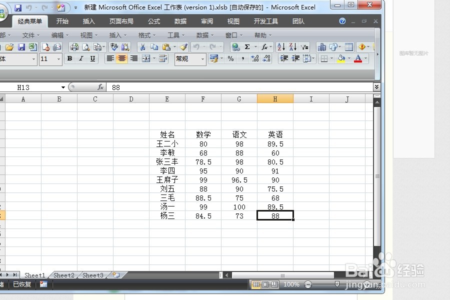Screen dimensions: 450x300
Task: Click the font color red A swatch
Action: pos(358,58)
